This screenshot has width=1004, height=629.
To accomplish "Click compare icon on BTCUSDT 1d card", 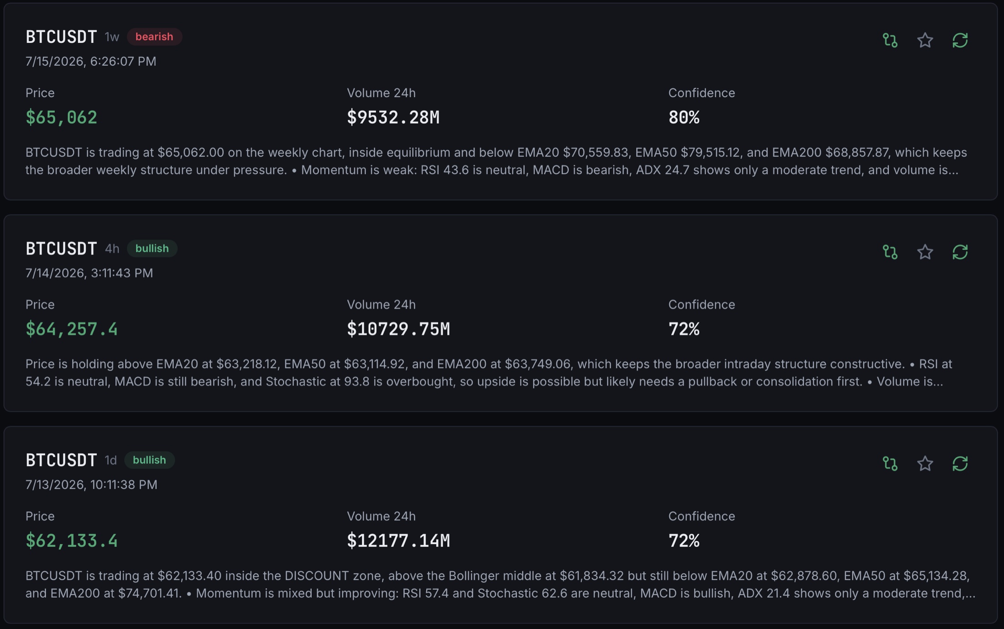I will point(890,463).
